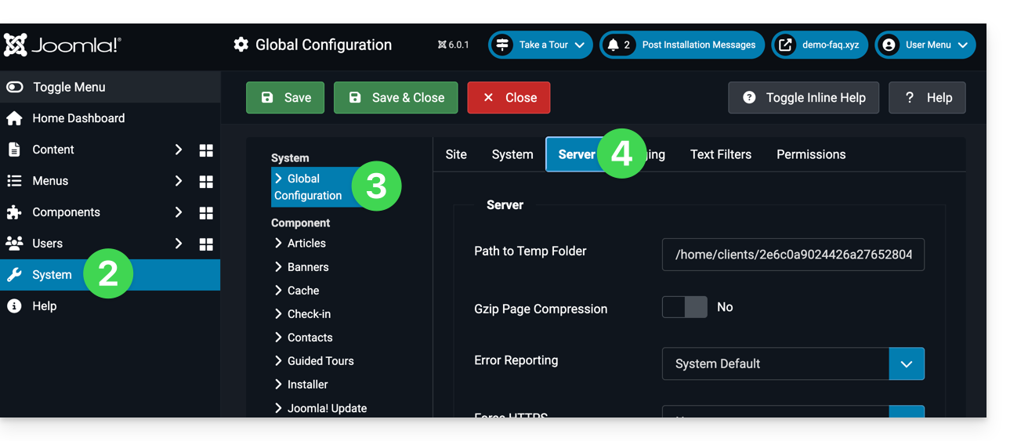
Task: Enable Gzip Page Compression switch
Action: tap(684, 307)
